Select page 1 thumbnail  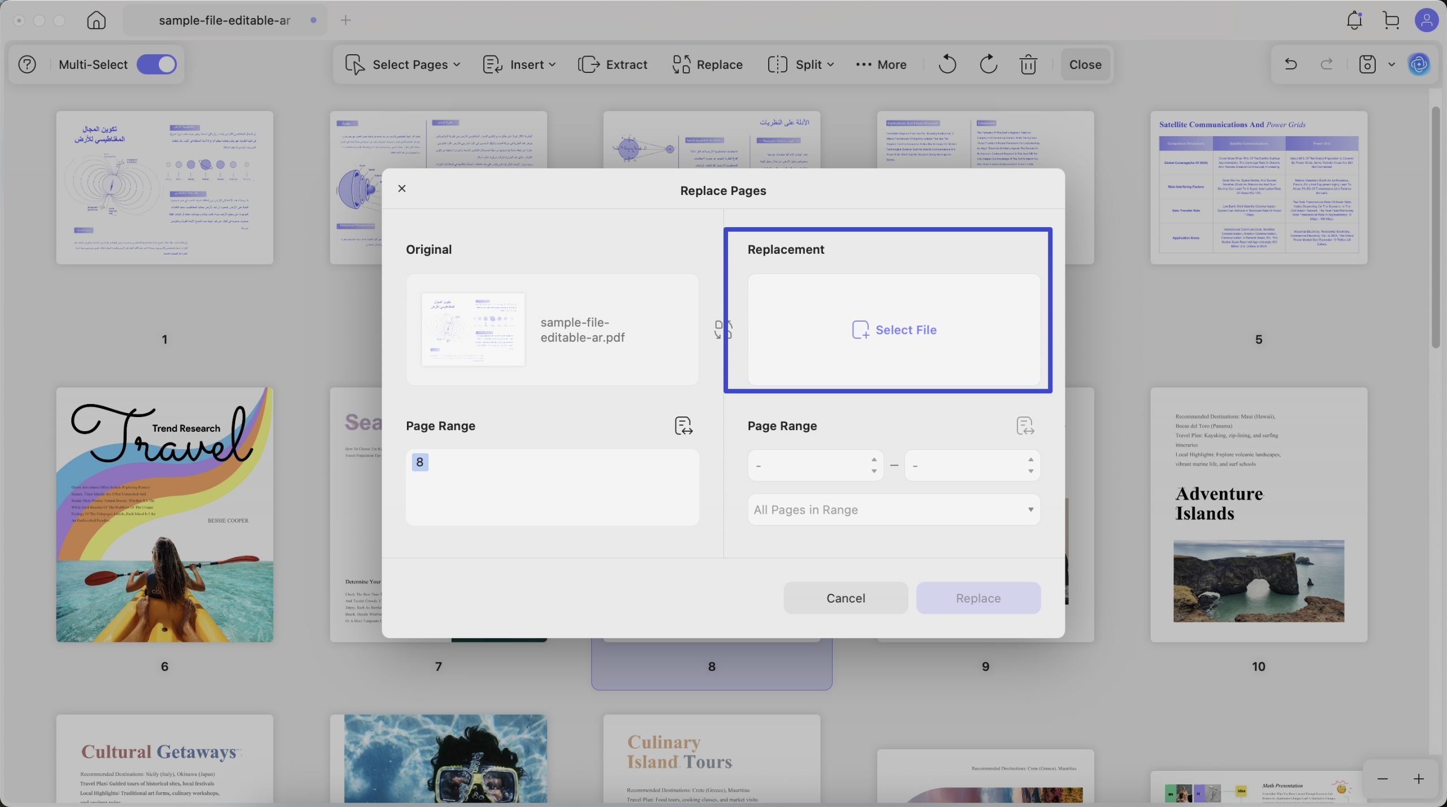coord(164,188)
